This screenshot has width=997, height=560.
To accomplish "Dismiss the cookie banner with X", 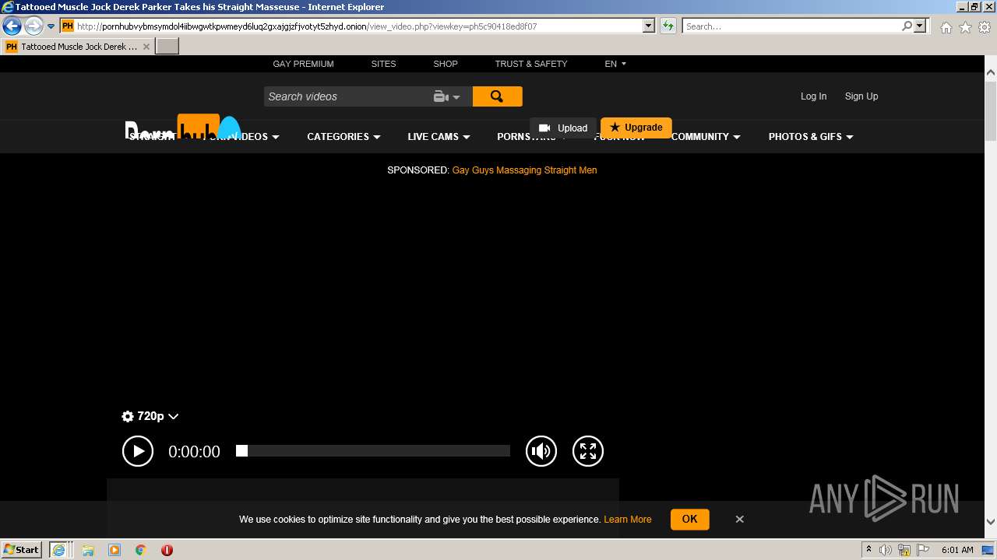I will 740,520.
